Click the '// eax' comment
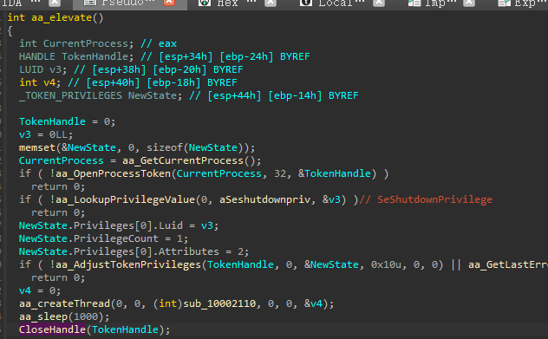This screenshot has width=548, height=339. pyautogui.click(x=159, y=43)
